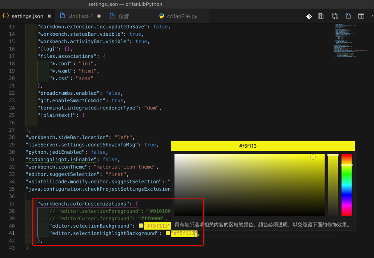The image size is (374, 258).
Task: Click the "first" value on line 33
Action: 116,174
